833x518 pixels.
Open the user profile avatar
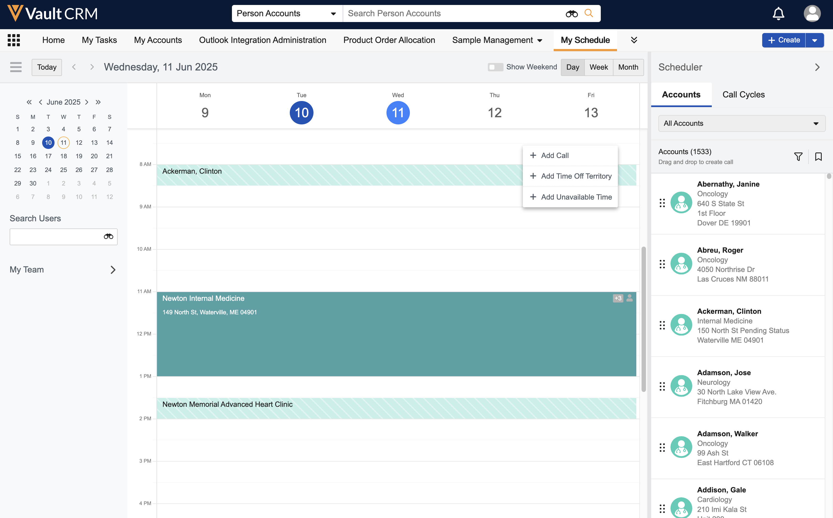(812, 14)
